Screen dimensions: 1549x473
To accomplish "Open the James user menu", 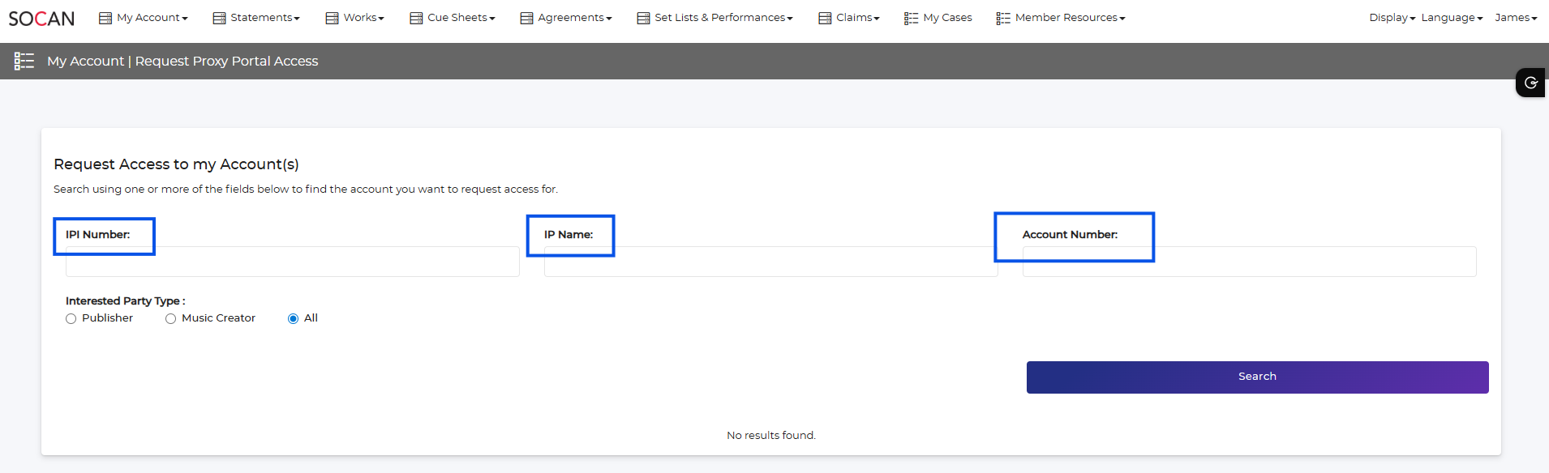I will tap(1515, 18).
